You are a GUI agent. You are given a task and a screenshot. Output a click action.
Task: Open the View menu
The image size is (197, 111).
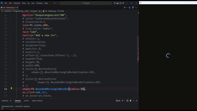click(x=24, y=3)
